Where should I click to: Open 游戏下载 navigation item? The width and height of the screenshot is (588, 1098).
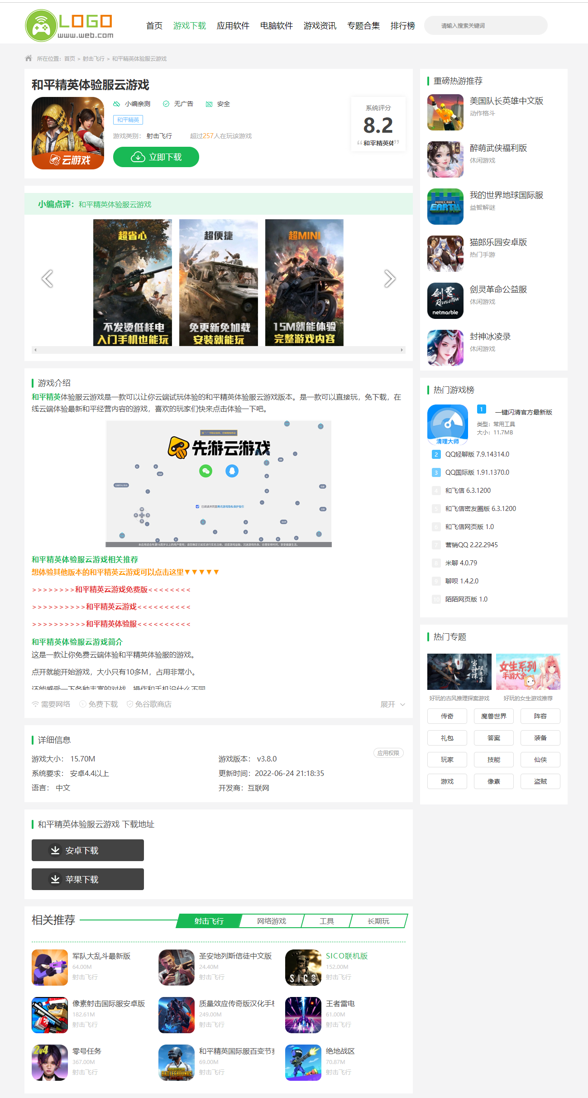pyautogui.click(x=190, y=26)
